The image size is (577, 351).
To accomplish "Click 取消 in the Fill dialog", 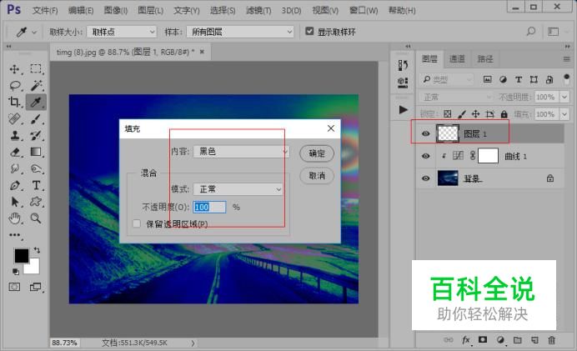I will [x=317, y=175].
